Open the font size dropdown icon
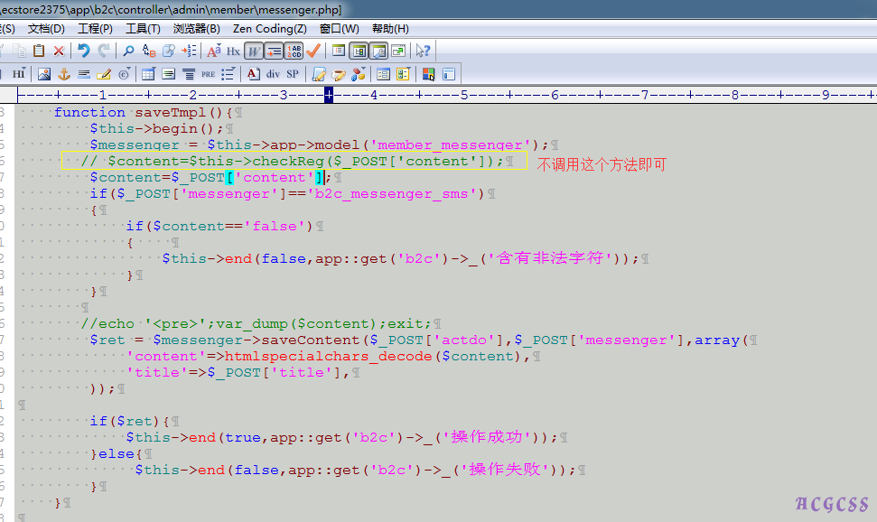Viewport: 877px width, 522px height. point(213,51)
